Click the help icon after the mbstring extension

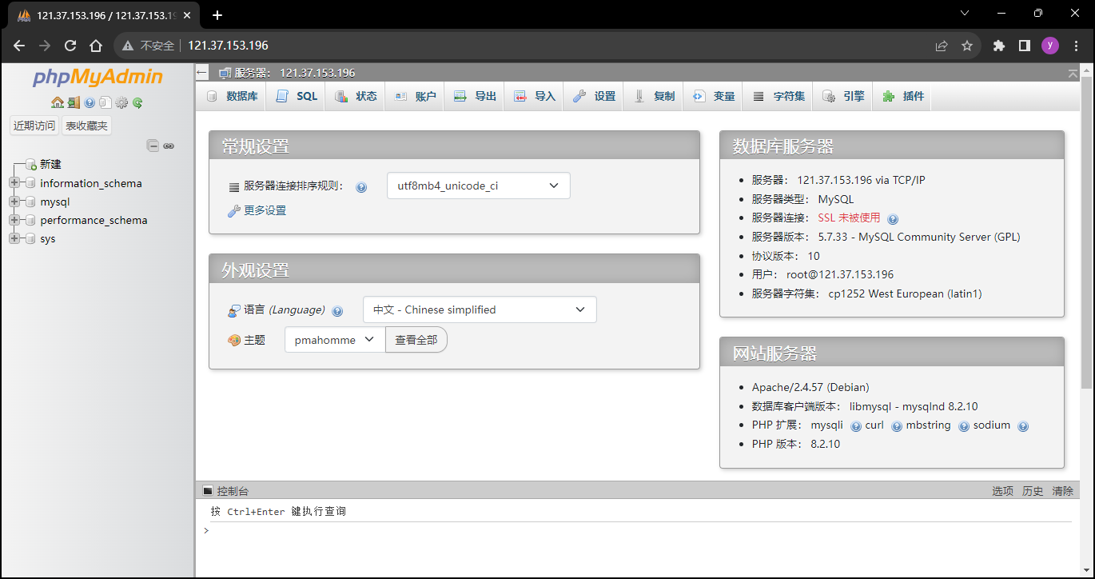coord(964,426)
